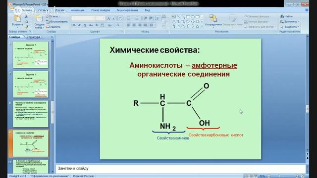Viewport: 317px width, 178px height.
Task: Open the Рецензирование ribbon tab
Action: click(127, 10)
